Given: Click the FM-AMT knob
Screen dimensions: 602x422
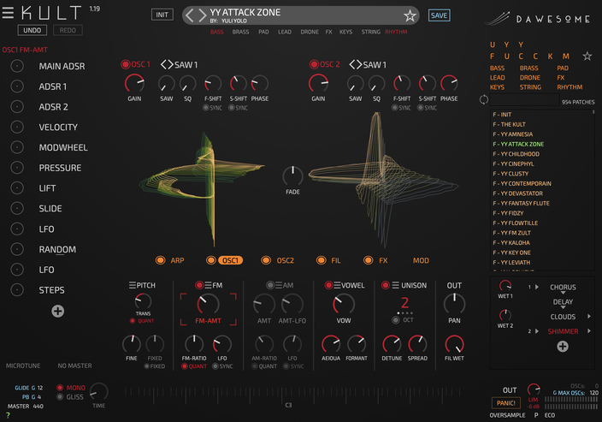Looking at the screenshot, I should pyautogui.click(x=208, y=305).
